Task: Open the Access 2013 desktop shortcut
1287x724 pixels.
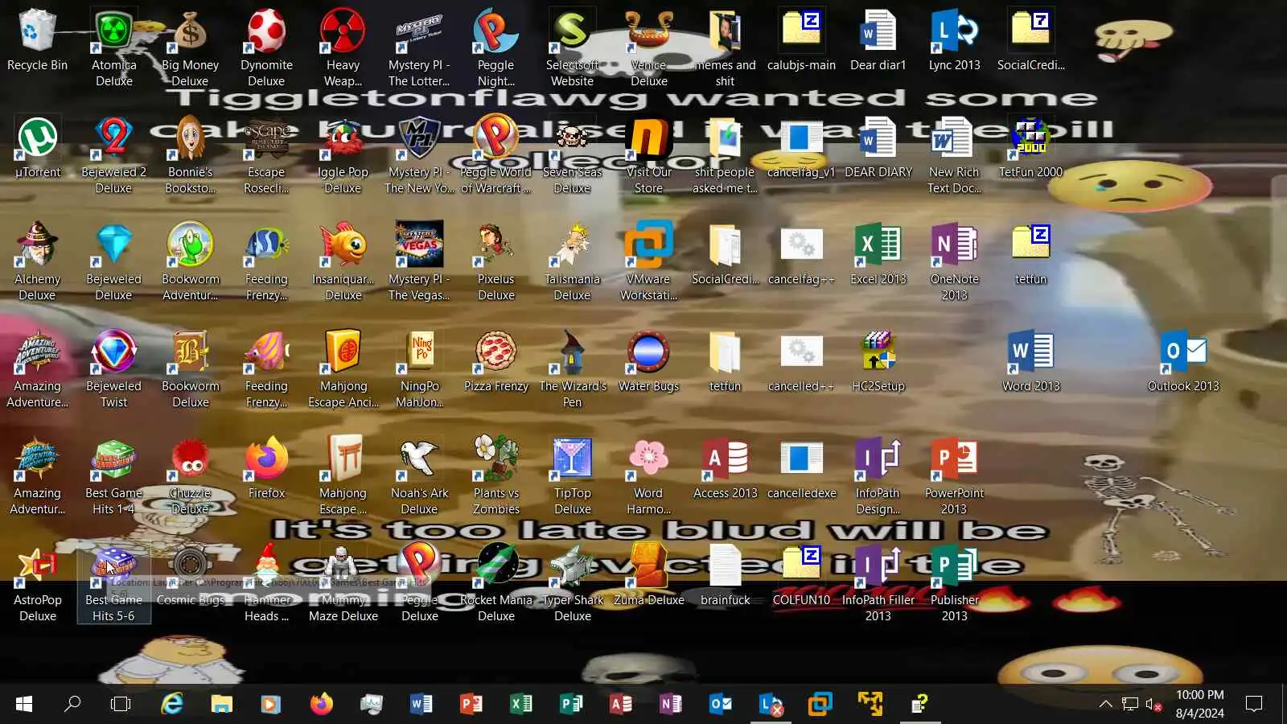Action: 725,468
